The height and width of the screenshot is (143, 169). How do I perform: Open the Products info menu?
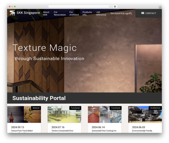[87, 14]
